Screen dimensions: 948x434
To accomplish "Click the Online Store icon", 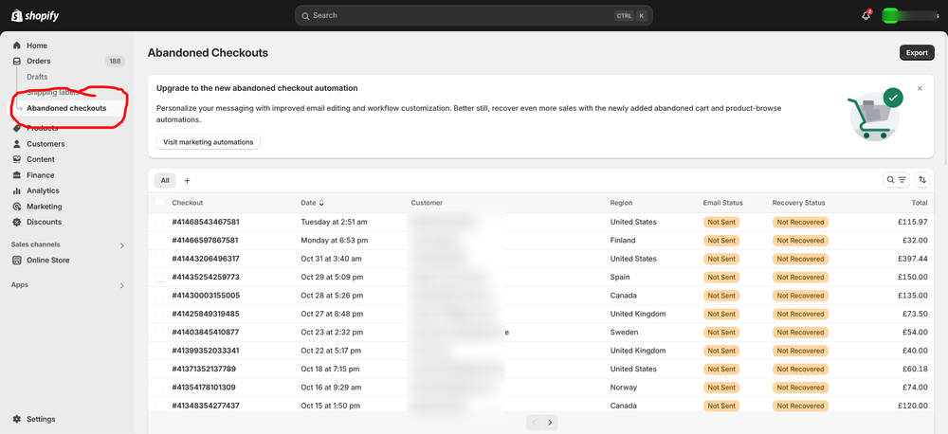I will tap(17, 260).
